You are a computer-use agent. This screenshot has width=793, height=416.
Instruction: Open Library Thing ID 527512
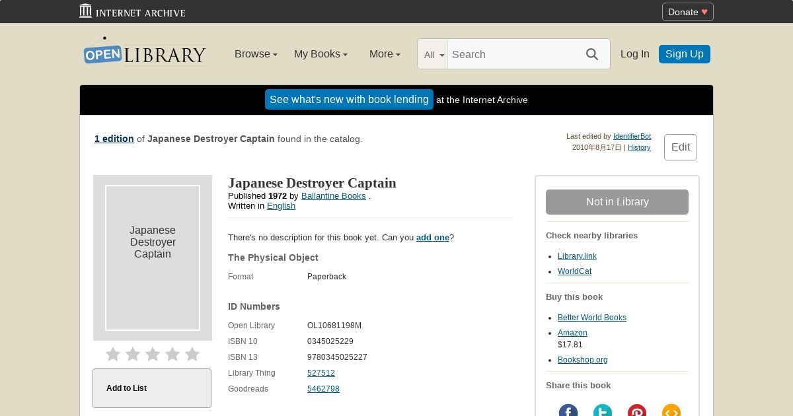[x=321, y=373]
